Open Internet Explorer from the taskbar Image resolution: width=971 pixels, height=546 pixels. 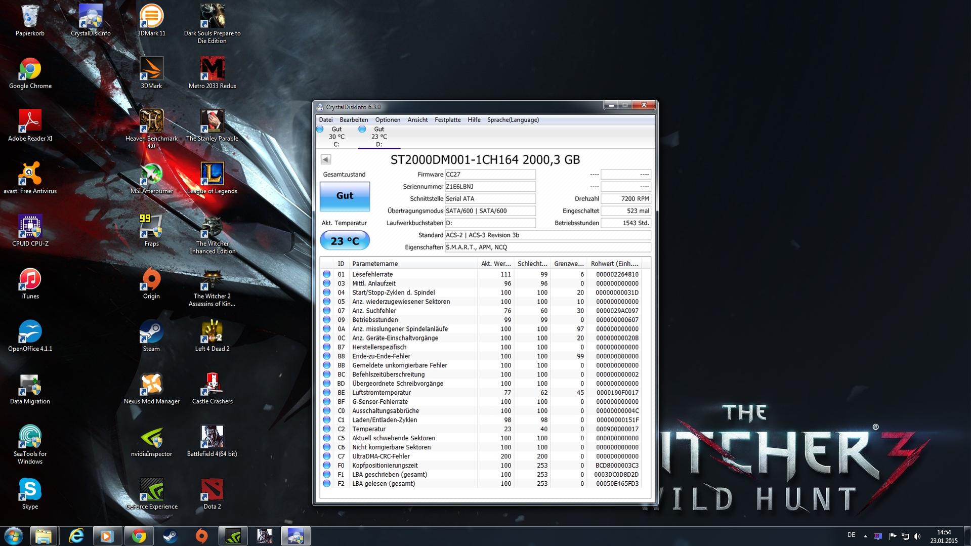(x=76, y=536)
